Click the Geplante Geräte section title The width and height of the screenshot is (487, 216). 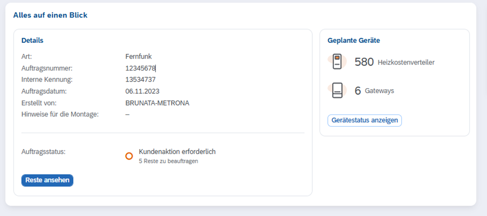tap(354, 40)
